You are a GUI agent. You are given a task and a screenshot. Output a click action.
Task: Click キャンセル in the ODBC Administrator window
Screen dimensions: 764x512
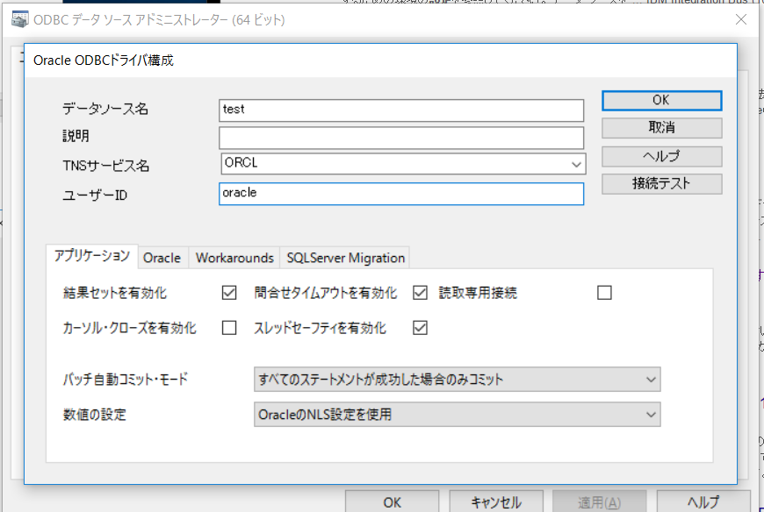(496, 502)
